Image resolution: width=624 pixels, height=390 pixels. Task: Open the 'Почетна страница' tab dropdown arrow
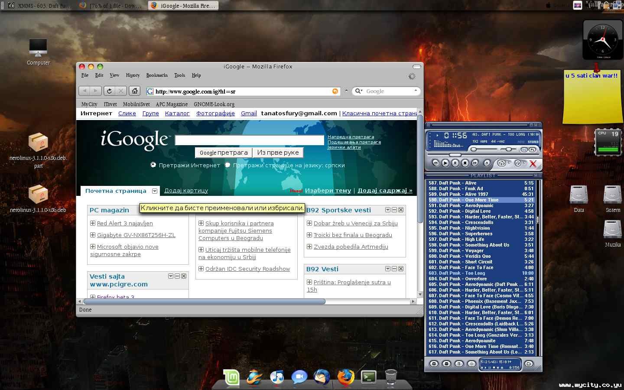(x=155, y=191)
